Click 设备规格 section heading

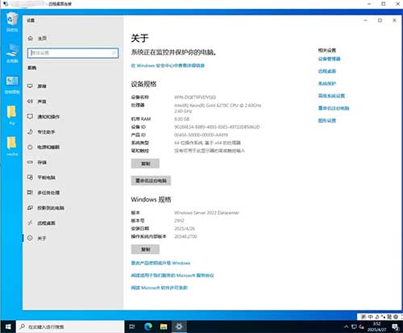pos(143,84)
